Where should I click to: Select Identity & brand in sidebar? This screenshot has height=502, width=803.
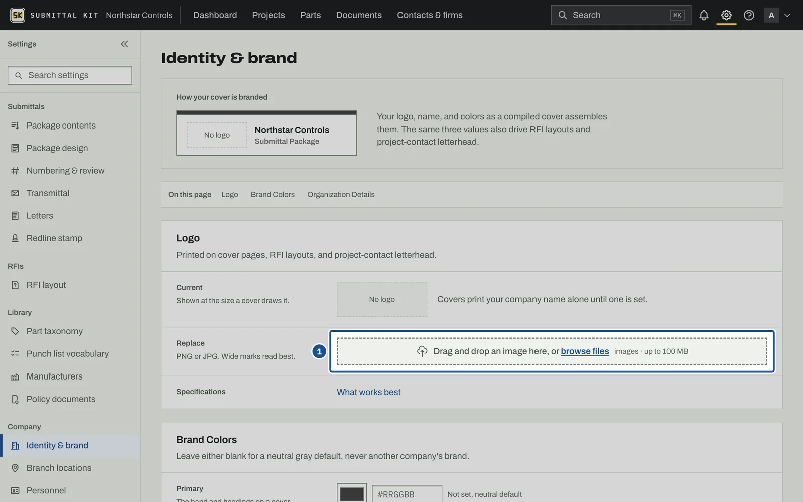point(70,445)
